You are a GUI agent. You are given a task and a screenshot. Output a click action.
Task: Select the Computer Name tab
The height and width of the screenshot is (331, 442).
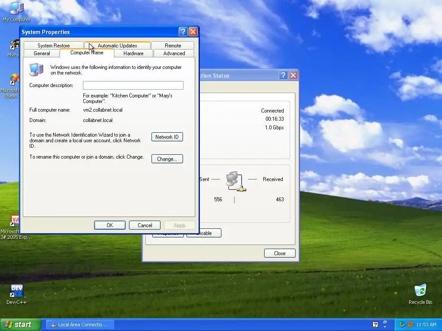87,53
